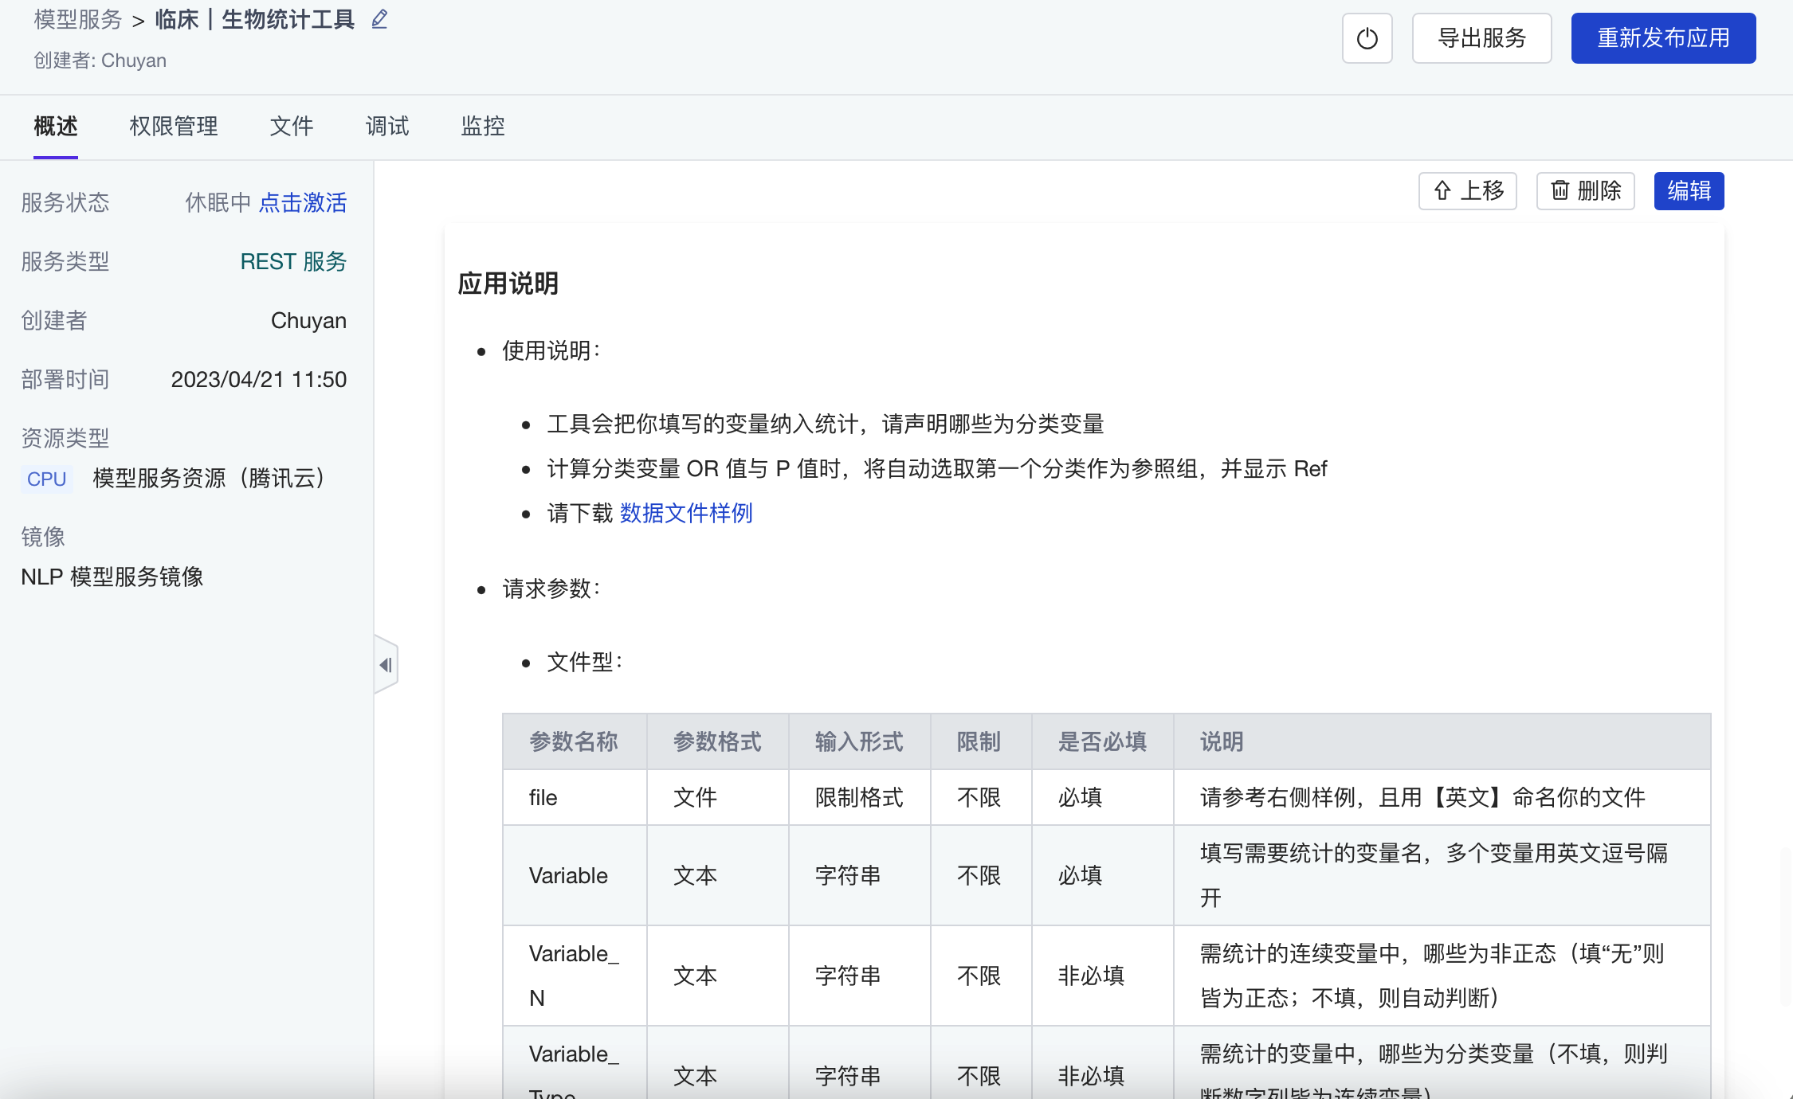
Task: Download the 数据文件样例 sample file
Action: [685, 514]
